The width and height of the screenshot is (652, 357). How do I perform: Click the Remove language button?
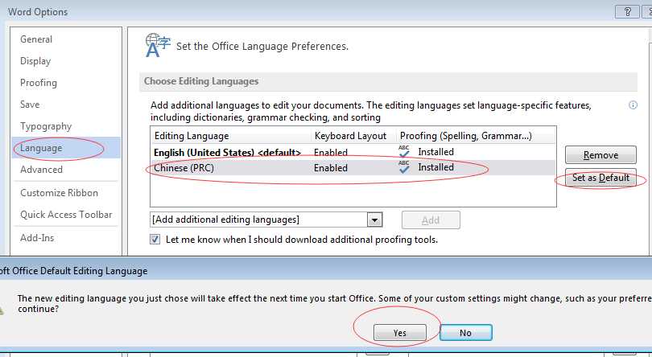(600, 155)
